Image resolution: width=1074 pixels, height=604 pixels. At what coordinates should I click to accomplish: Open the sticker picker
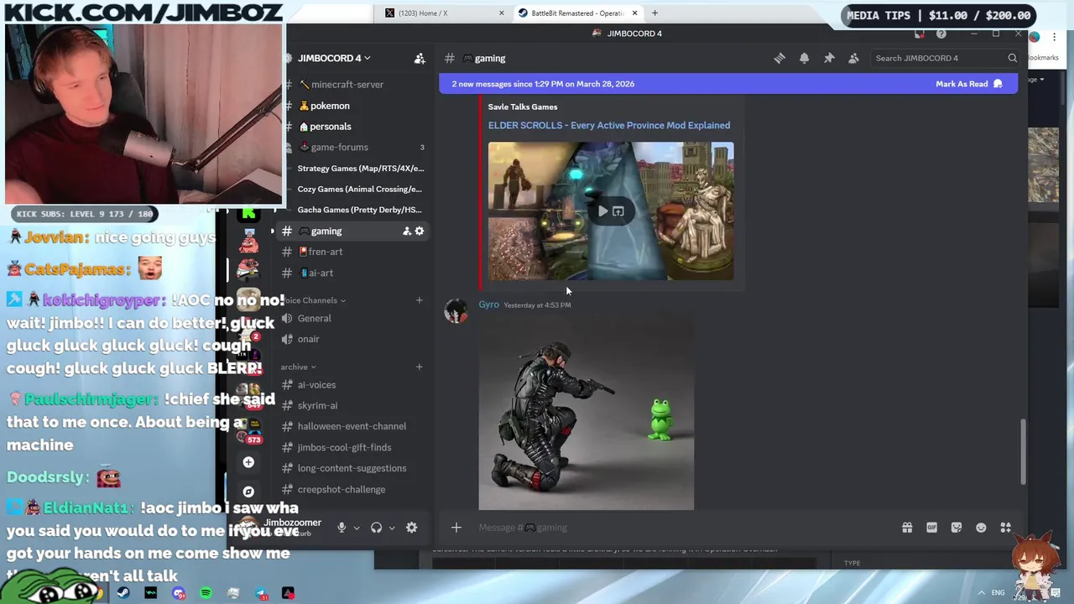957,528
